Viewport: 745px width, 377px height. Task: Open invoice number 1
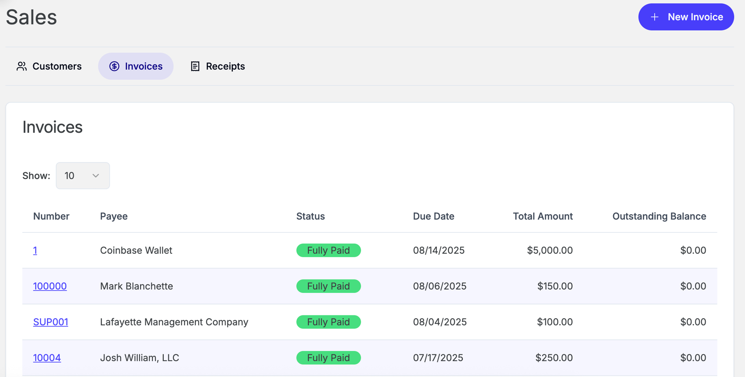[35, 250]
